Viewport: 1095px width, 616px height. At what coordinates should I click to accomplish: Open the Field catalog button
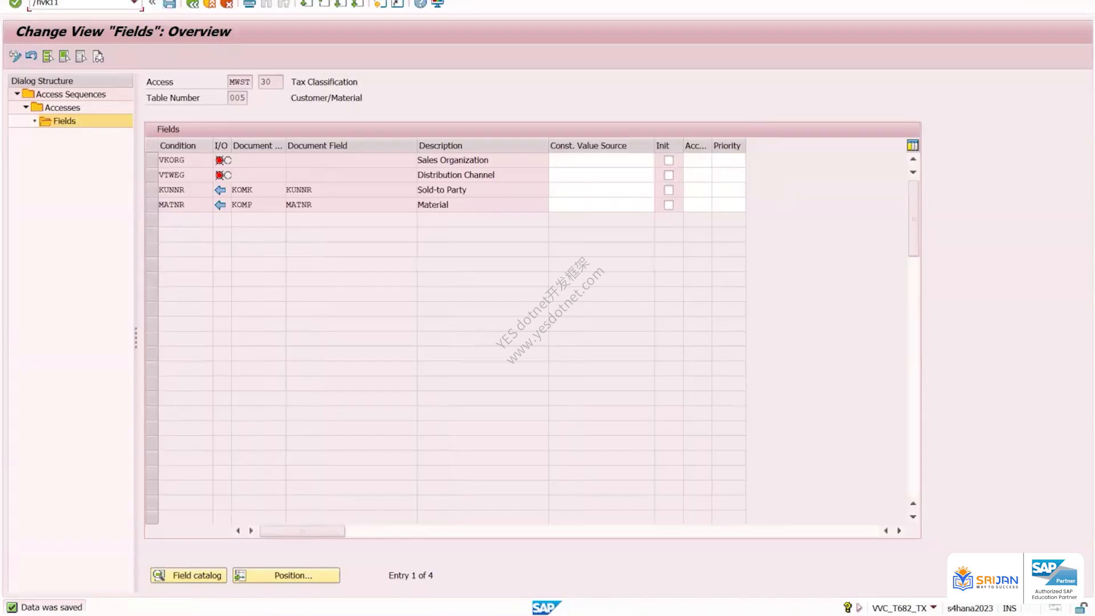189,576
